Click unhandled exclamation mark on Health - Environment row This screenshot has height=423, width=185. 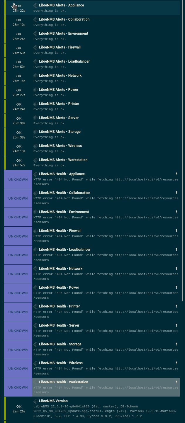(x=176, y=212)
